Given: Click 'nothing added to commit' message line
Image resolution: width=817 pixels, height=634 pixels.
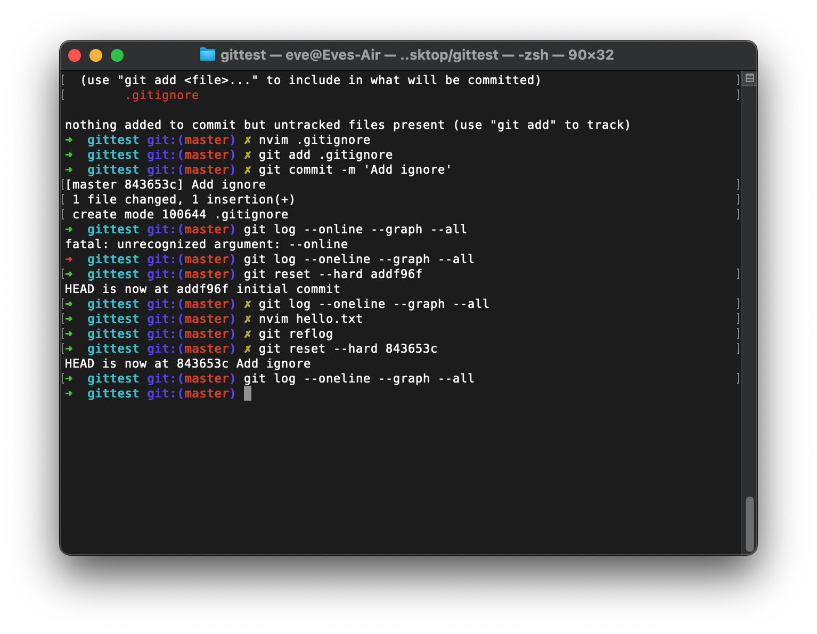Looking at the screenshot, I should (348, 125).
